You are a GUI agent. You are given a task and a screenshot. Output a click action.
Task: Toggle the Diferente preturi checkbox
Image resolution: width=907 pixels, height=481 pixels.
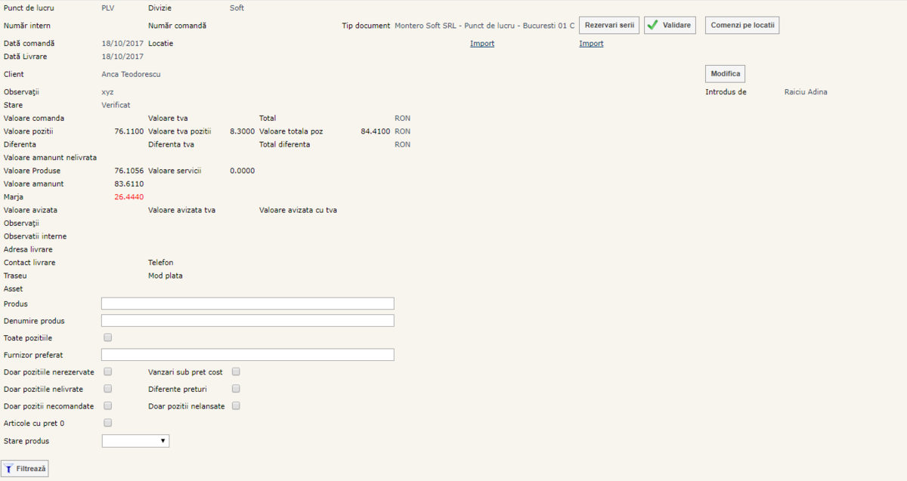(236, 389)
